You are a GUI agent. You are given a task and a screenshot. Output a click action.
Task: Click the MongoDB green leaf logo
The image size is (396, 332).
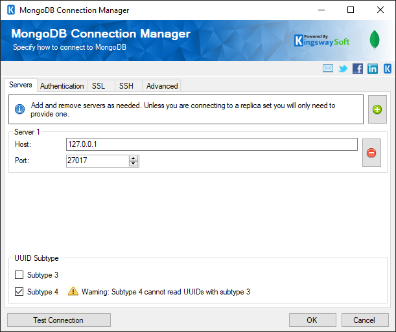pyautogui.click(x=375, y=39)
